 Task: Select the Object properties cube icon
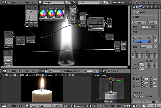pos(151,7)
